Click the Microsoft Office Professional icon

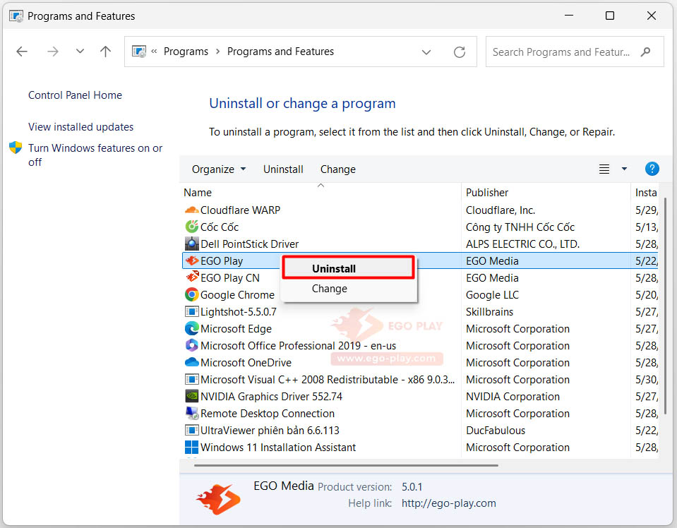click(x=191, y=345)
